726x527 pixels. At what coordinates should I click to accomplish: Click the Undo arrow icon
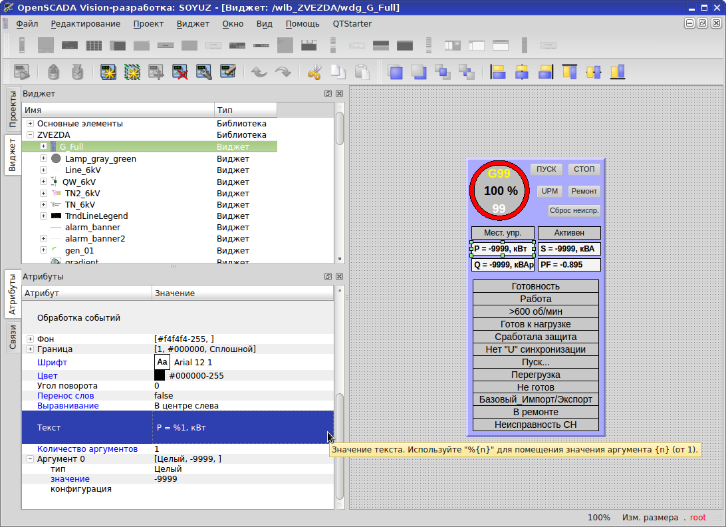[x=259, y=72]
